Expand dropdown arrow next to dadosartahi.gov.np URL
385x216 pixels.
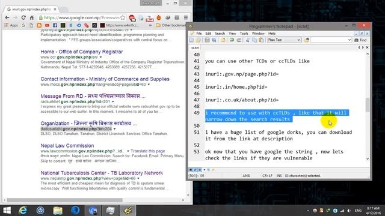coord(114,129)
